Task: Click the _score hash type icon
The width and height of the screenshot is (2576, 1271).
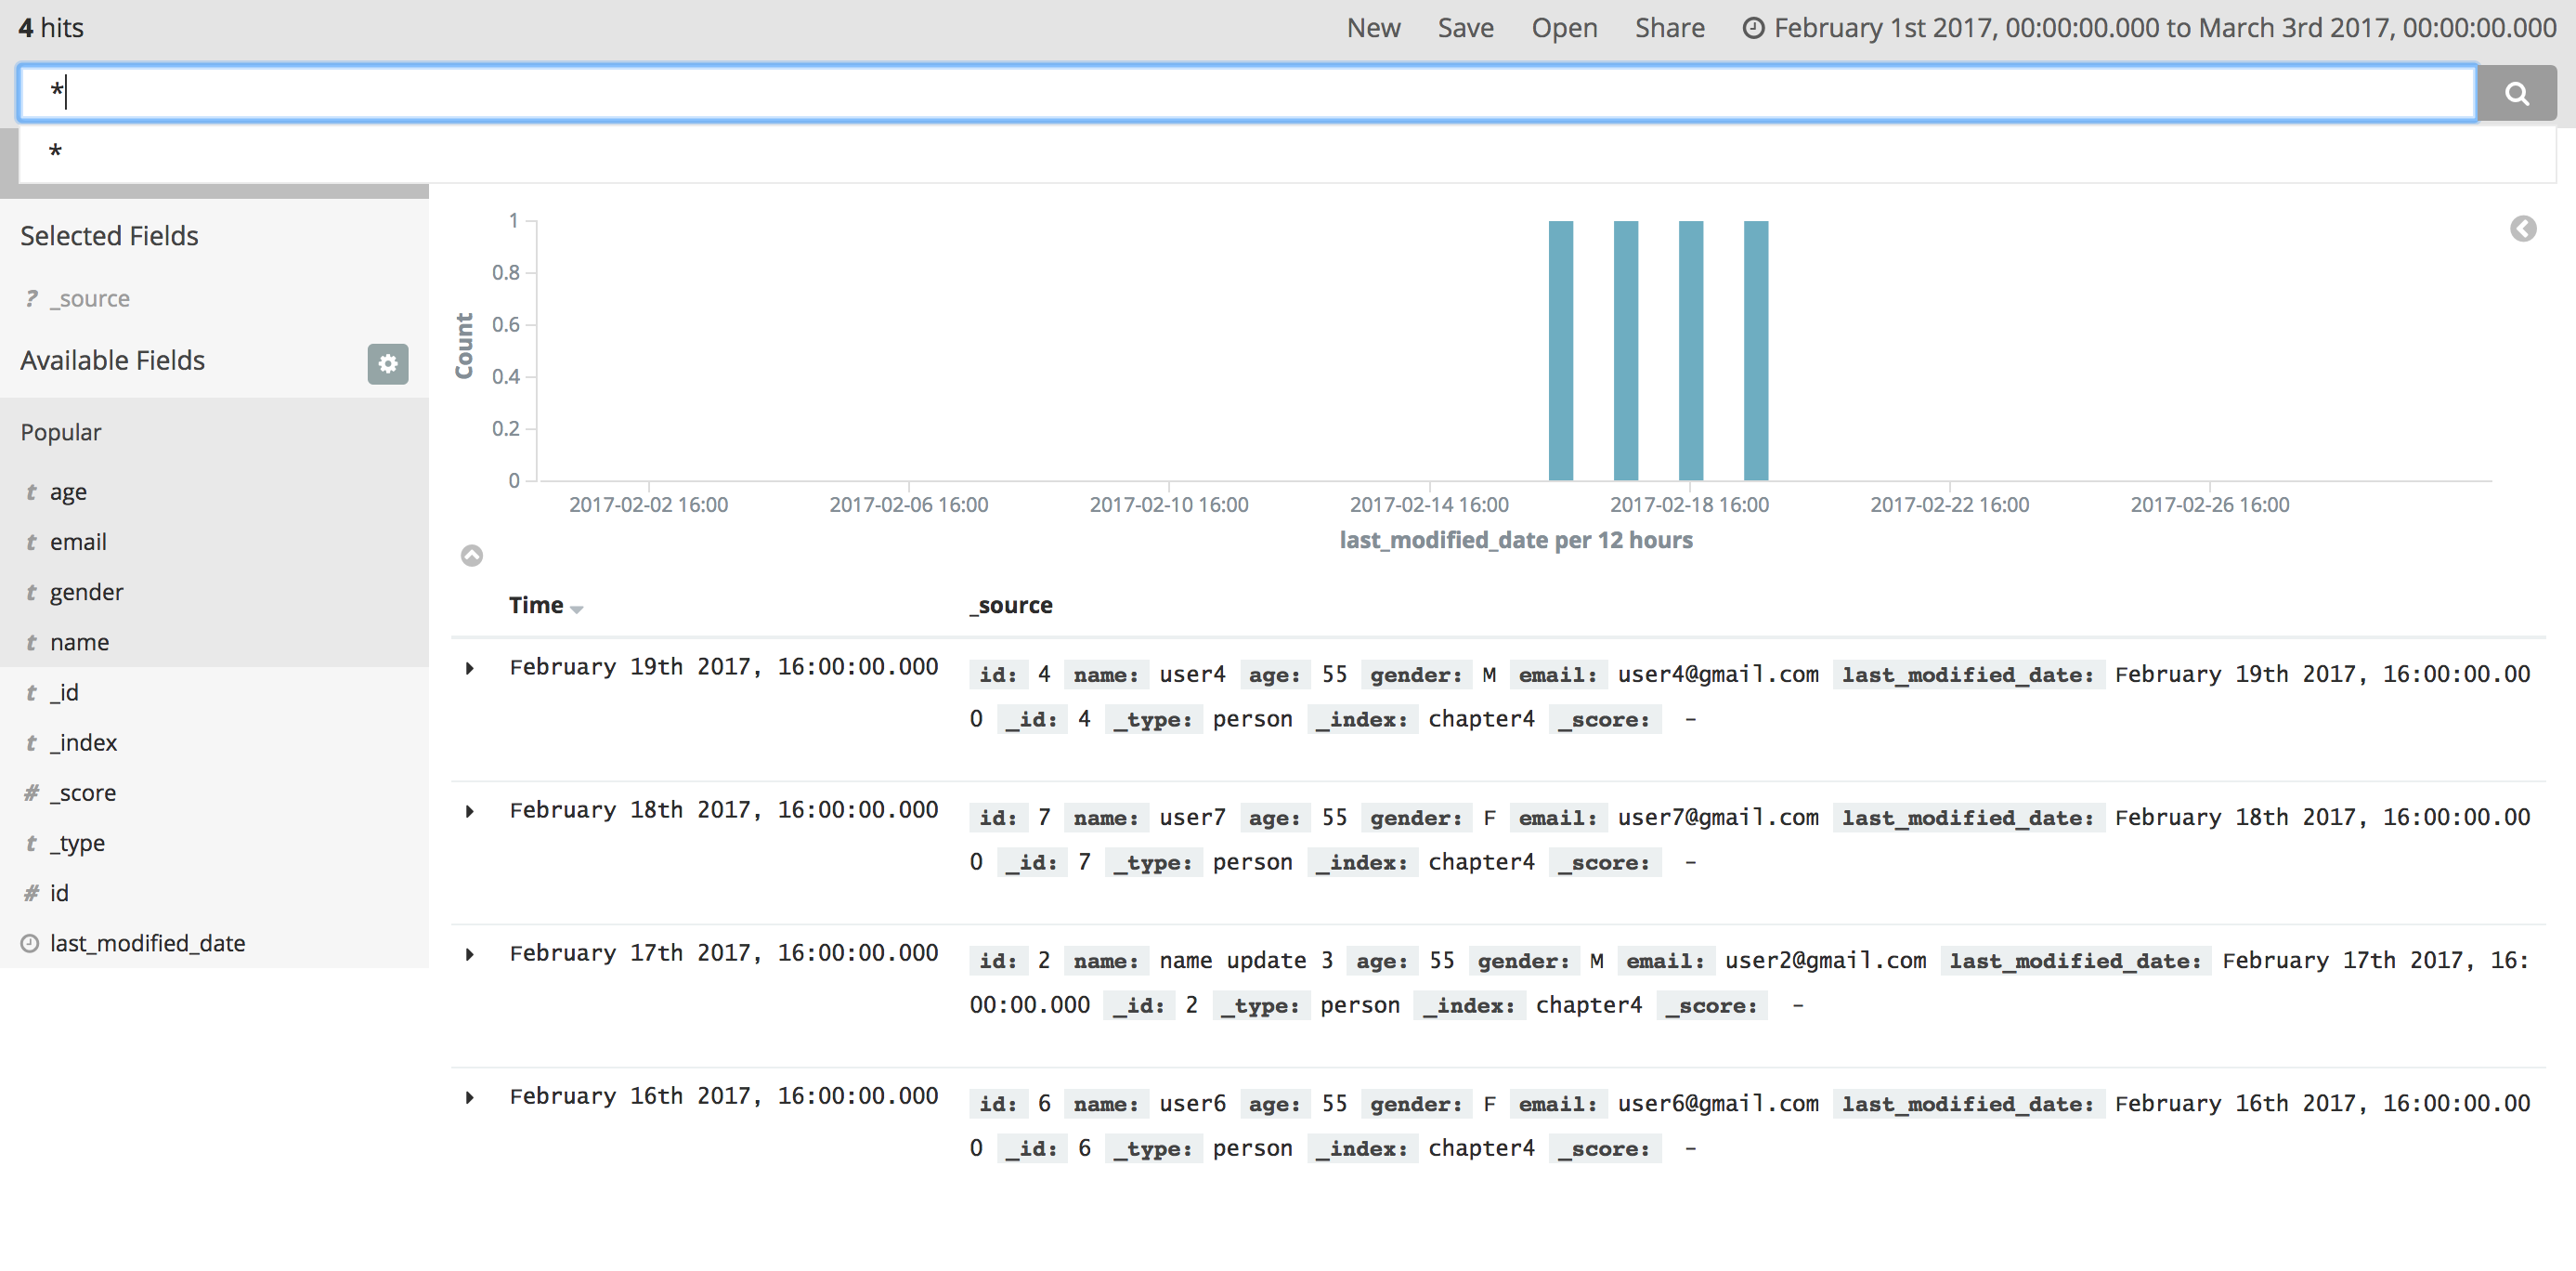Action: click(x=31, y=793)
